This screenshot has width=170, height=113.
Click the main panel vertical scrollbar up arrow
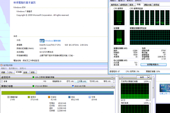[117, 76]
